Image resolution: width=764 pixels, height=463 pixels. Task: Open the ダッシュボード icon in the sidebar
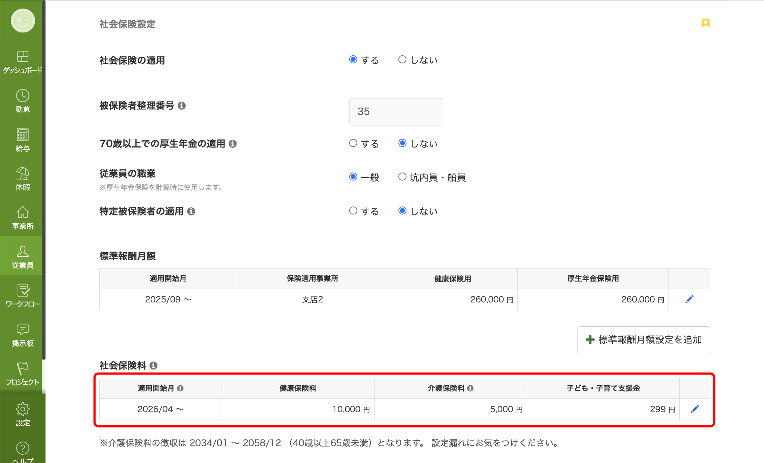coord(22,57)
